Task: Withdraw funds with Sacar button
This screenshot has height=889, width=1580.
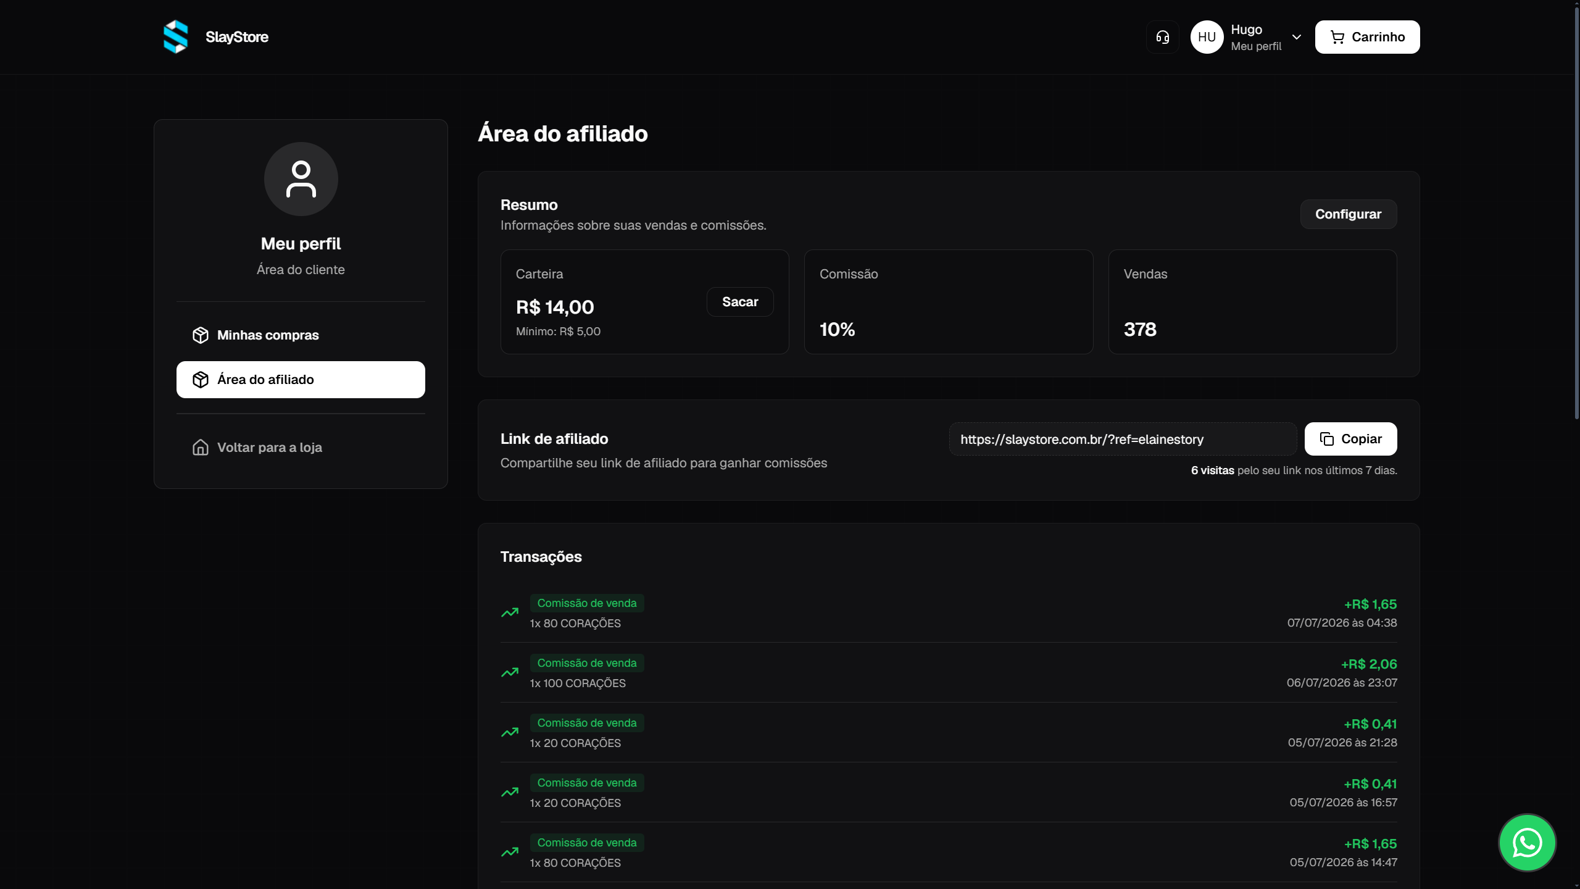Action: pyautogui.click(x=740, y=302)
